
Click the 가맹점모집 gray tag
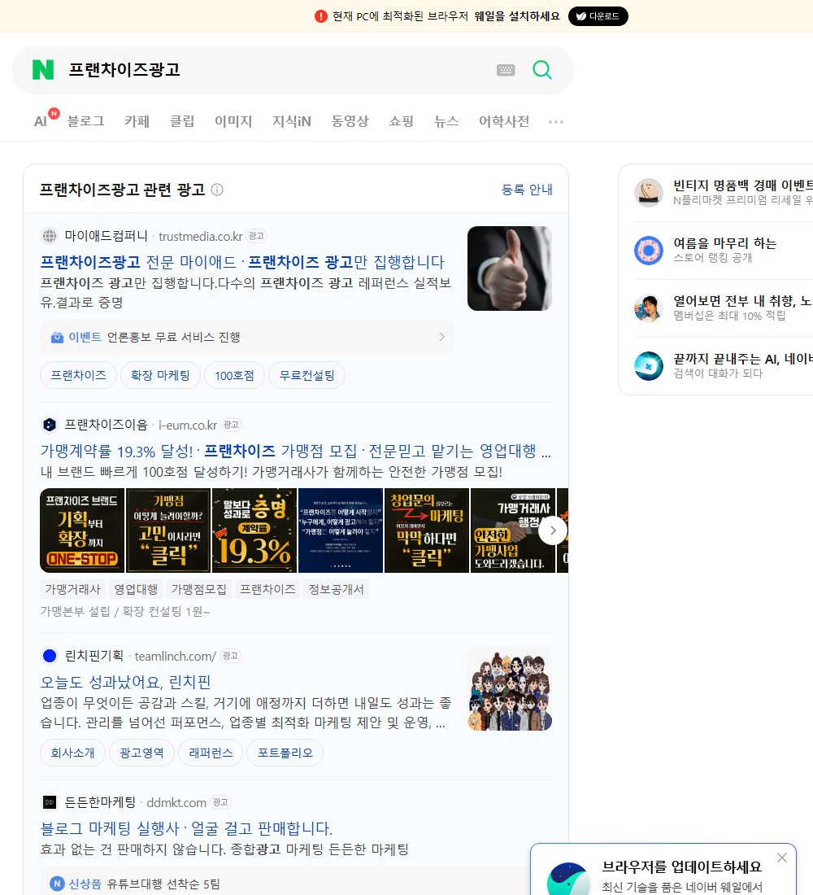198,589
